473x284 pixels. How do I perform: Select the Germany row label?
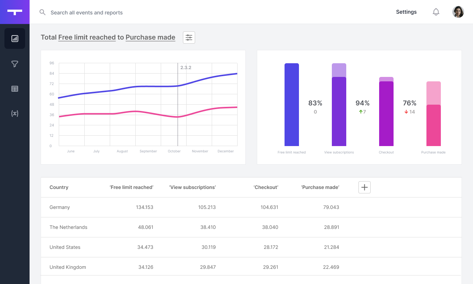[x=59, y=207]
